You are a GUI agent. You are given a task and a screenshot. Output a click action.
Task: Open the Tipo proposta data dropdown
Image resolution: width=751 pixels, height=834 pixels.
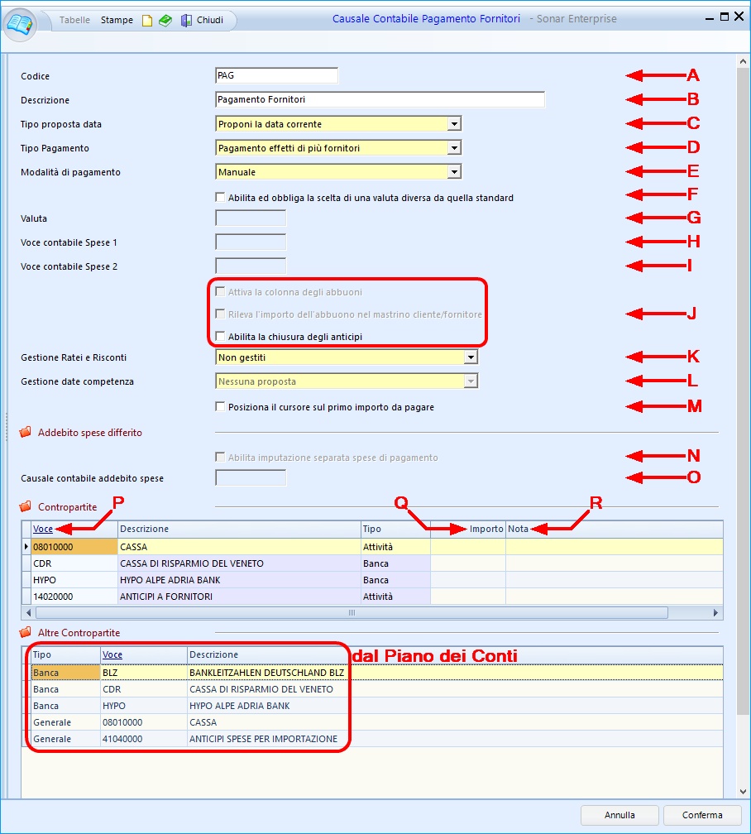(x=453, y=124)
